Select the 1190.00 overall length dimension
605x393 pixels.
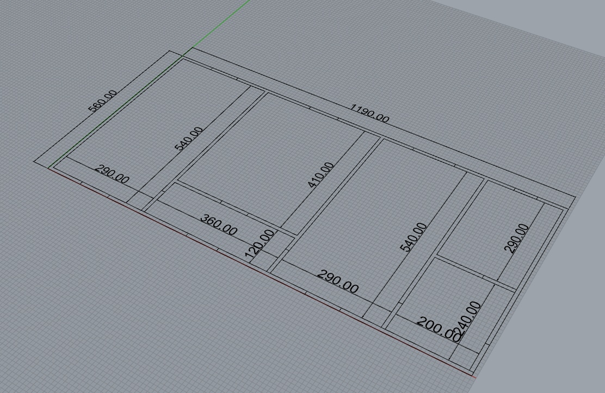pos(369,114)
